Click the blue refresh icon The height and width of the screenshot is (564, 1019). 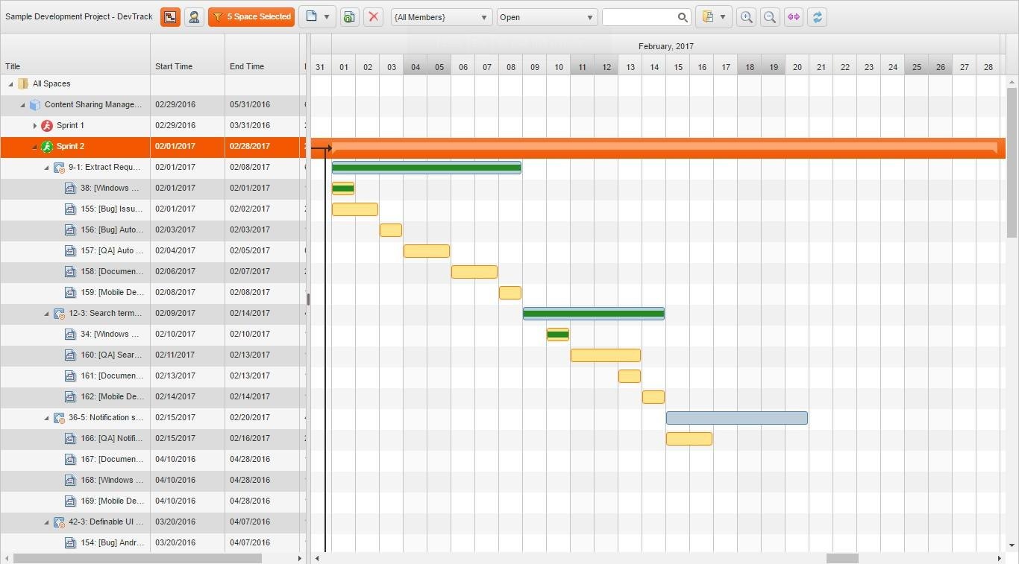pos(818,17)
